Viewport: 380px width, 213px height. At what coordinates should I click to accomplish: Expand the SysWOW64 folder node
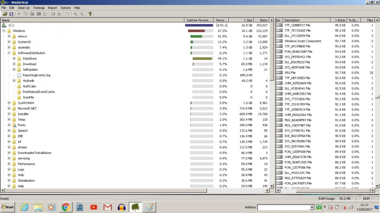[9, 103]
